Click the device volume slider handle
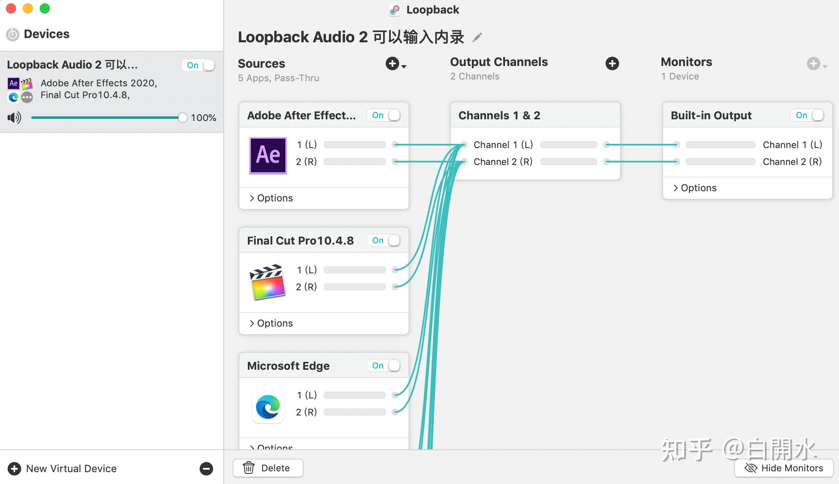 point(182,118)
